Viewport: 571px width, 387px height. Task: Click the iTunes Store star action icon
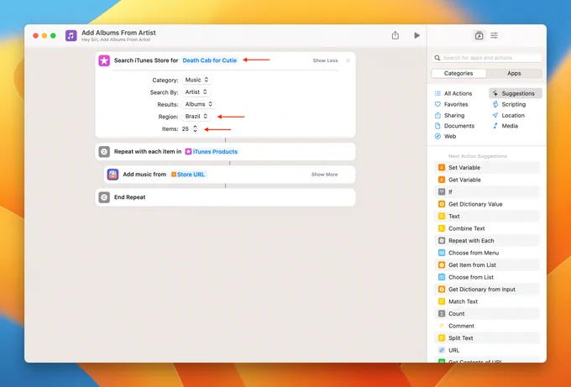104,60
